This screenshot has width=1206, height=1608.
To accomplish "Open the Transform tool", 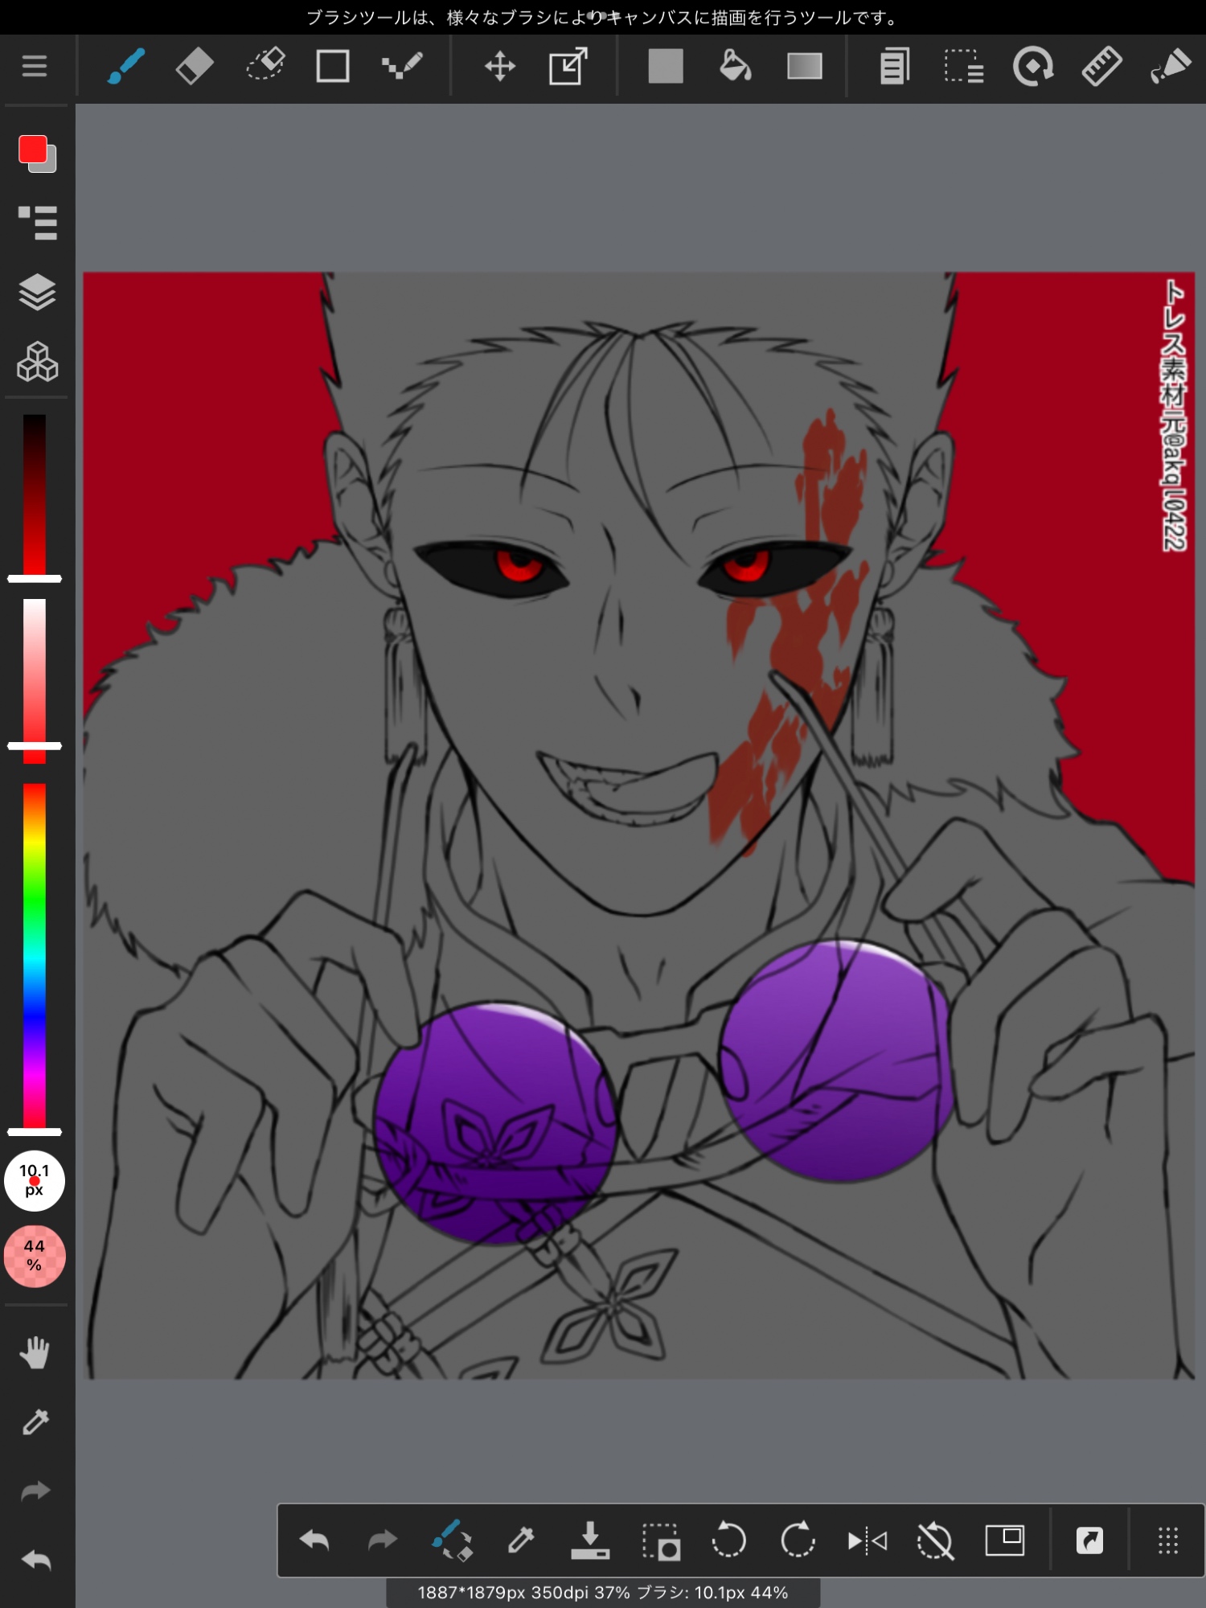I will click(x=568, y=66).
